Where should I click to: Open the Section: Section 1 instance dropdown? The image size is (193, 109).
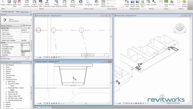(x=11, y=25)
